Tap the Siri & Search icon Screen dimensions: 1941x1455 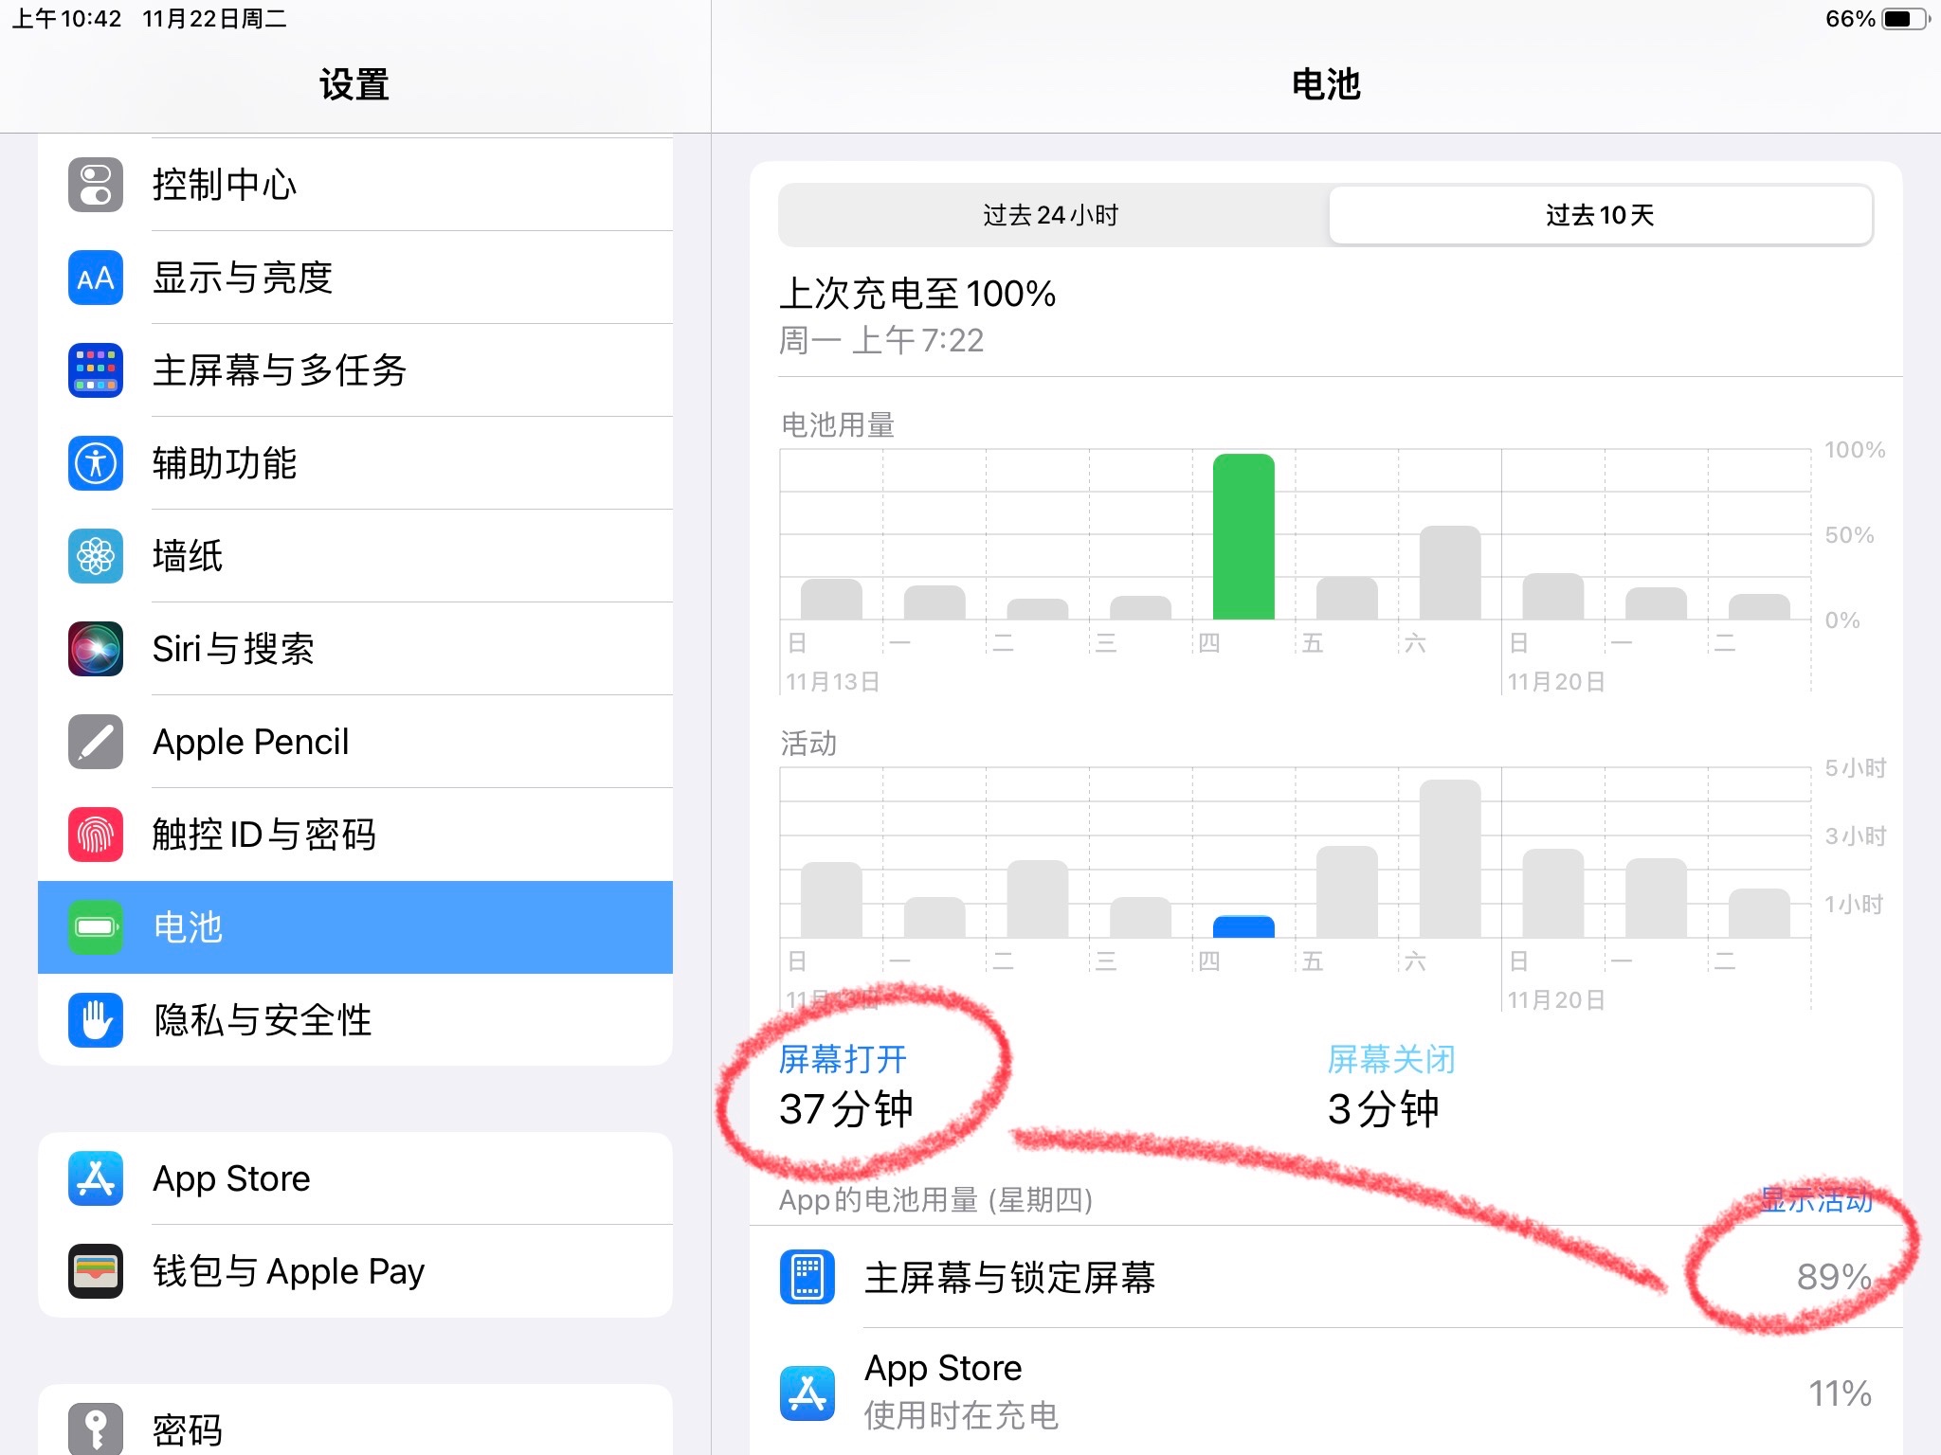pyautogui.click(x=96, y=649)
